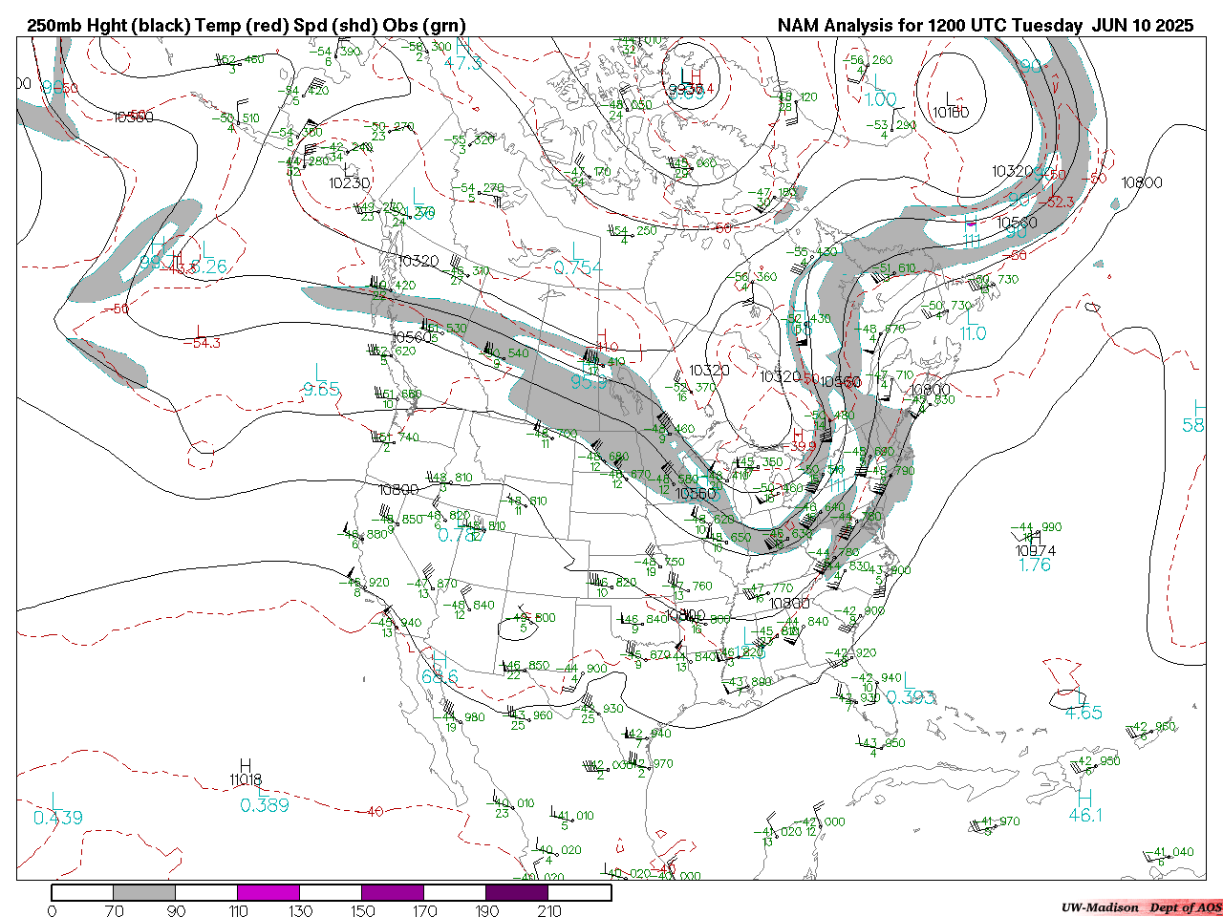Screen dimensions: 1223x917
Task: Click the UW-Madison Dept of AOS credit
Action: [1141, 907]
